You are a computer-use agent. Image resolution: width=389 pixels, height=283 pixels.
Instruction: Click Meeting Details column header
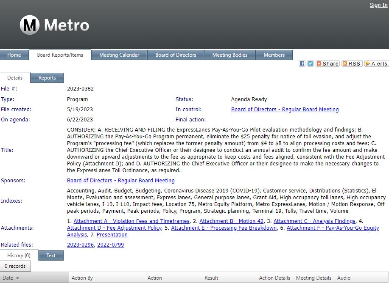(x=313, y=278)
